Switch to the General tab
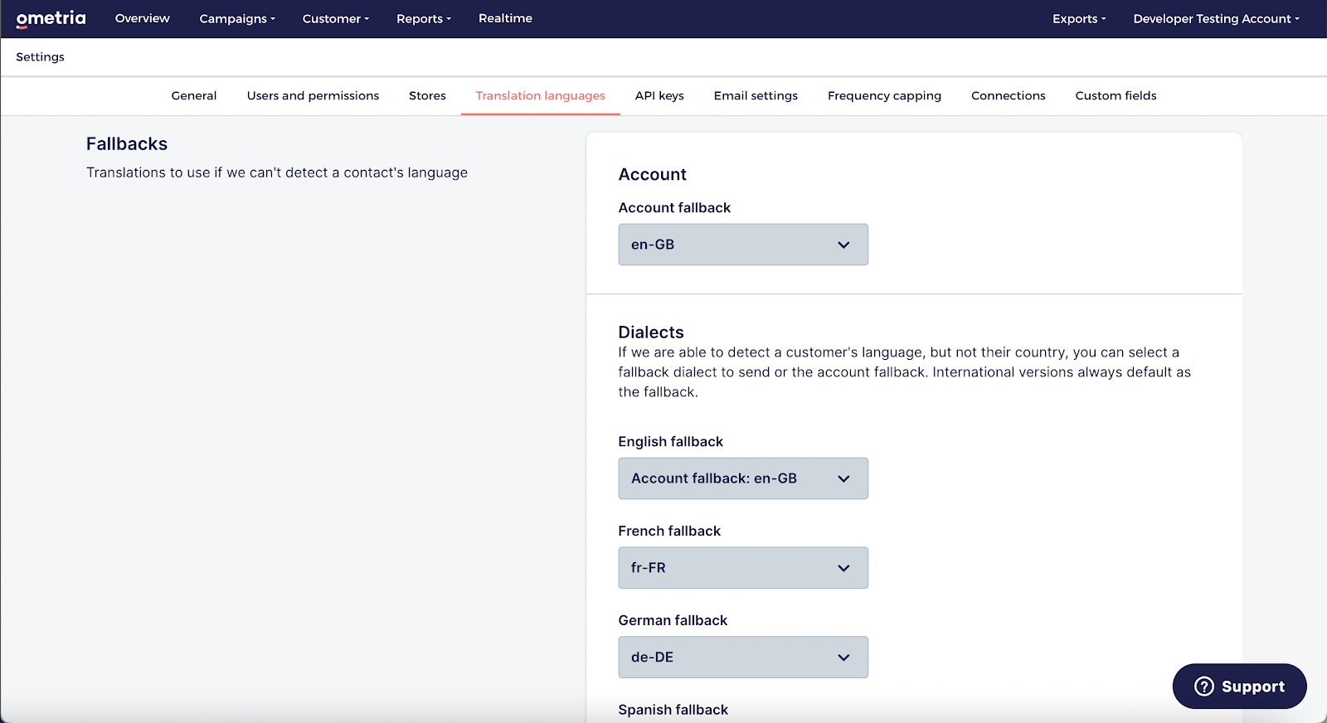The width and height of the screenshot is (1327, 723). [x=194, y=96]
